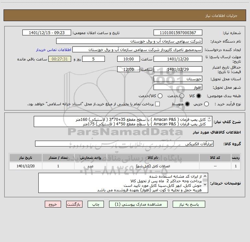Click the تاریخ نیاز column header
This screenshot has height=242, width=250.
(x=26, y=158)
